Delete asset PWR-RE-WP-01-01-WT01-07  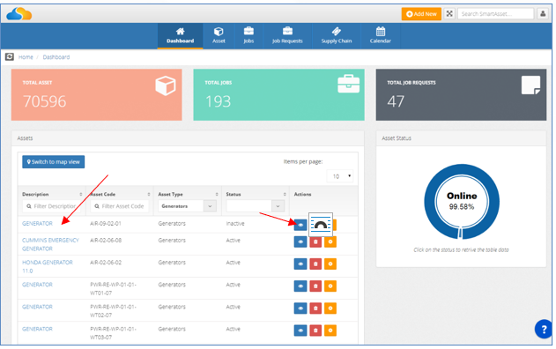tap(315, 286)
